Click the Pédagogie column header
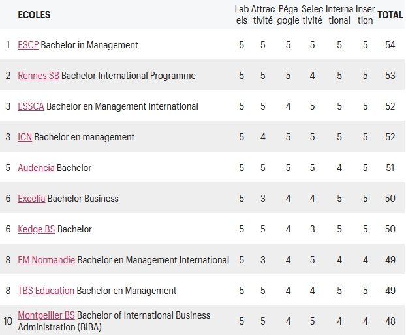406x335 pixels. coord(288,15)
